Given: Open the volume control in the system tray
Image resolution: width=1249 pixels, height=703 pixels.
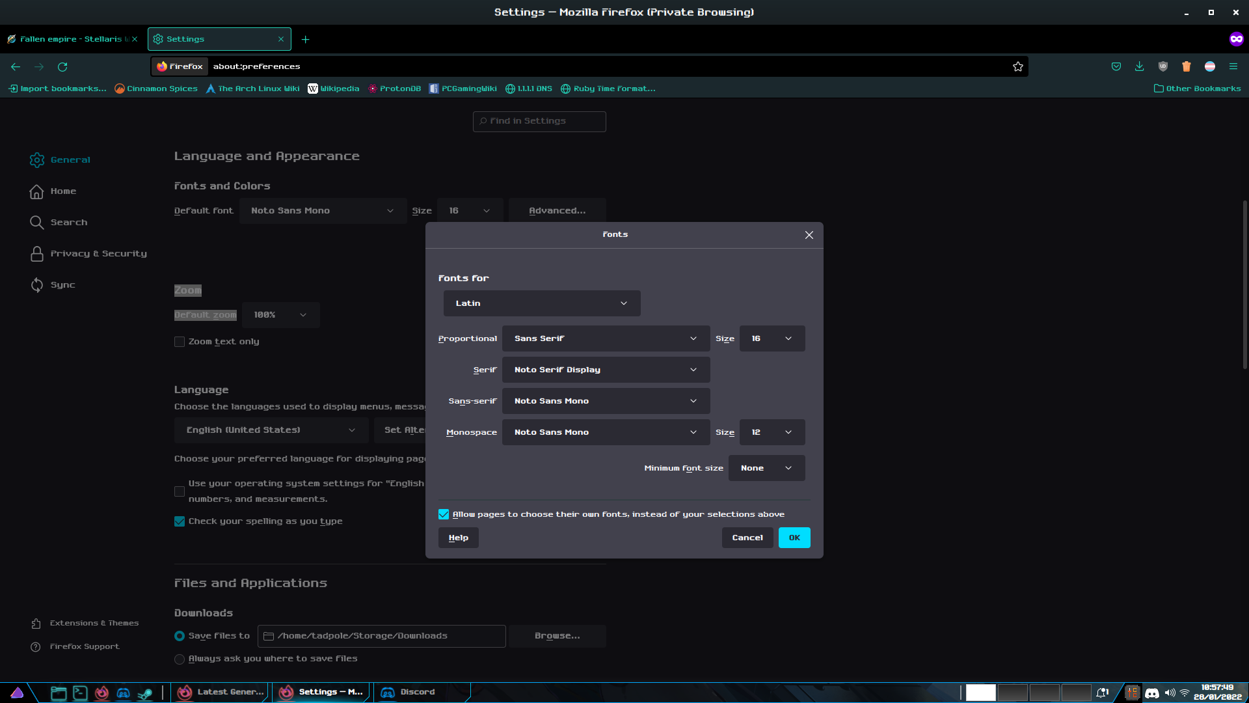Looking at the screenshot, I should click(1170, 693).
